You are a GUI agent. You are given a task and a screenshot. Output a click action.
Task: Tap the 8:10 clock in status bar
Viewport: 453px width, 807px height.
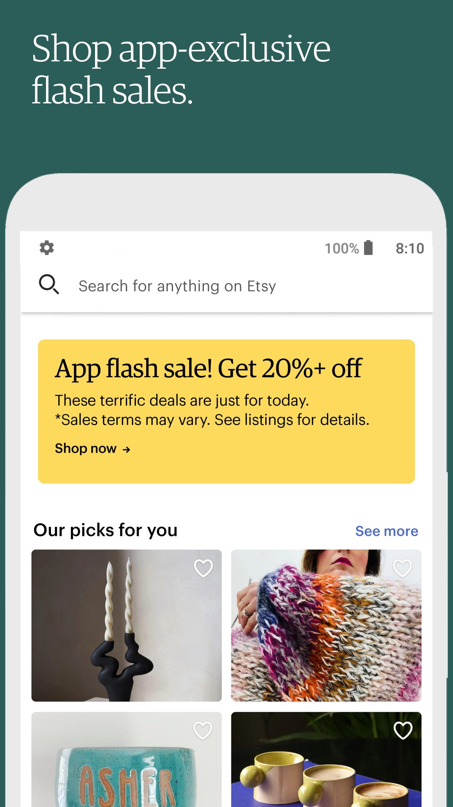tap(410, 248)
